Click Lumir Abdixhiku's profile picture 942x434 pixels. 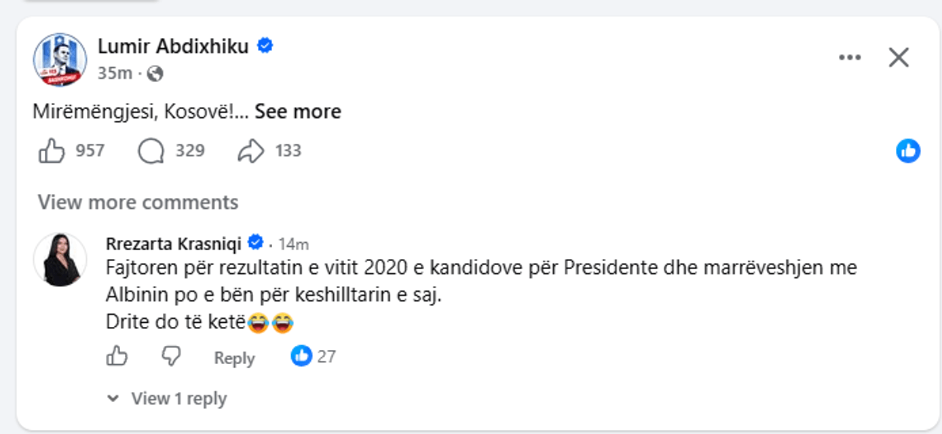pyautogui.click(x=60, y=60)
